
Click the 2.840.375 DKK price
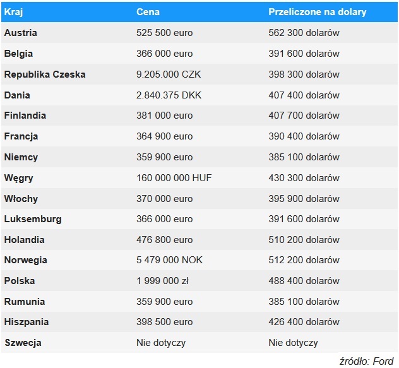[x=169, y=95]
